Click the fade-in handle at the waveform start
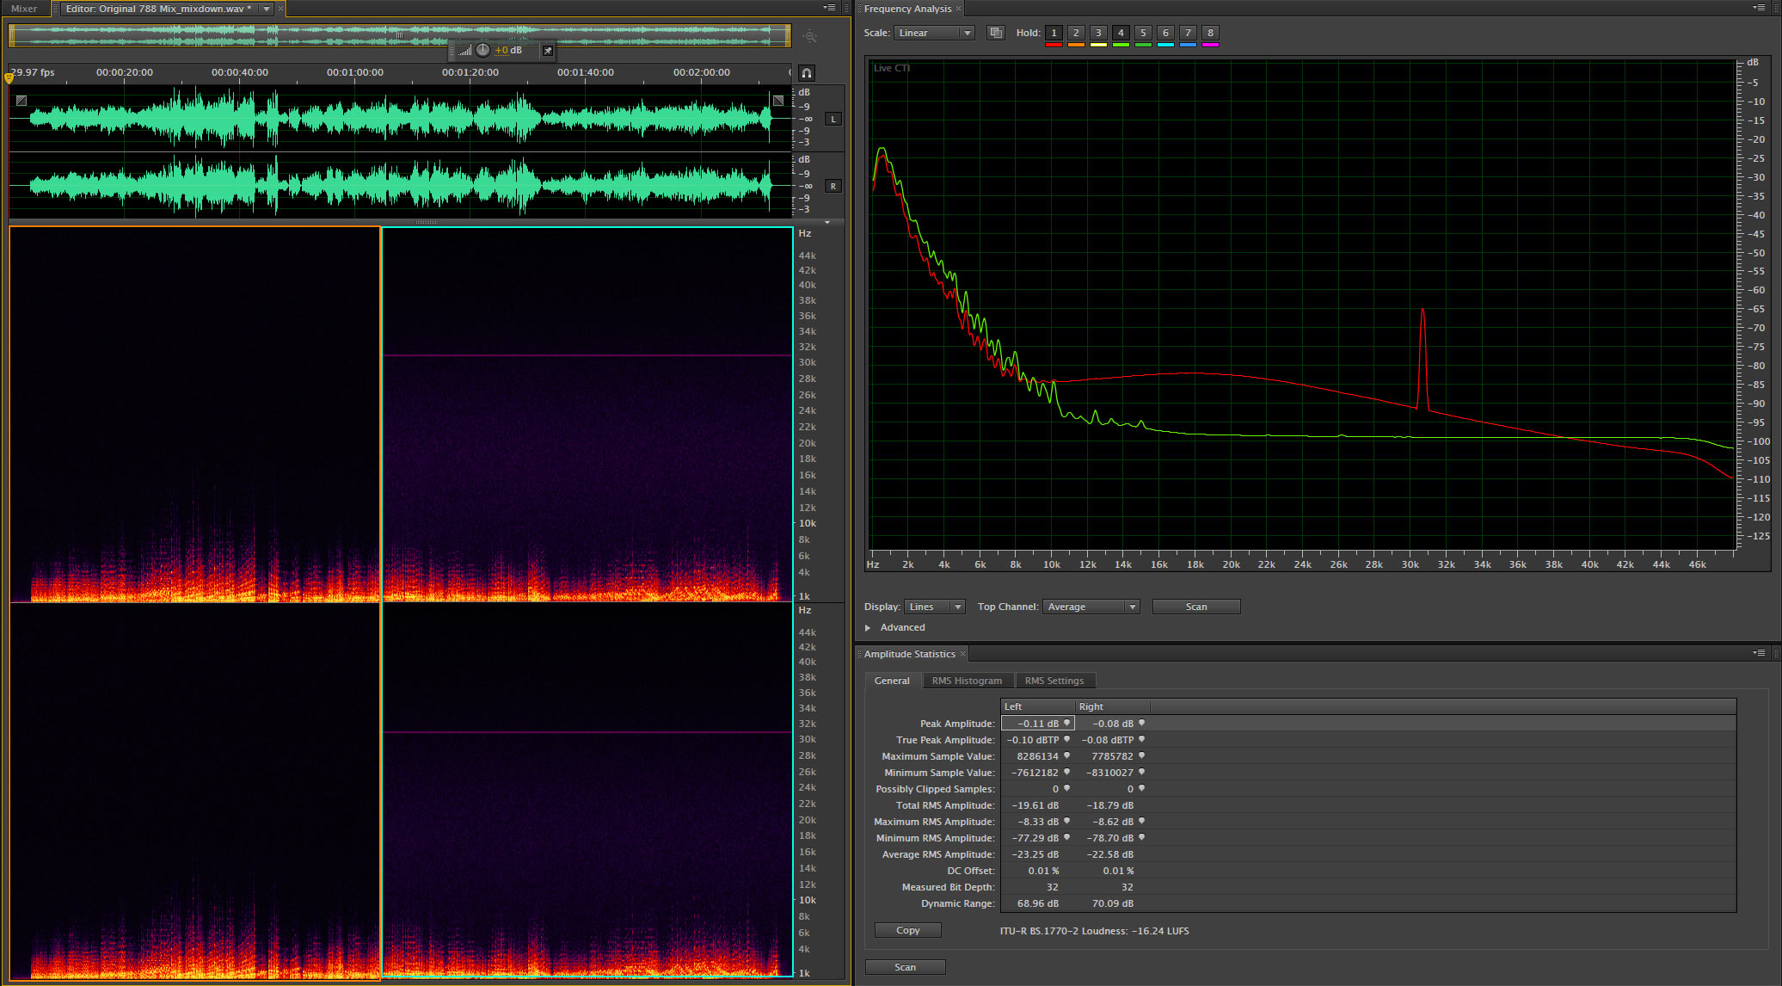This screenshot has width=1782, height=986. [x=22, y=101]
